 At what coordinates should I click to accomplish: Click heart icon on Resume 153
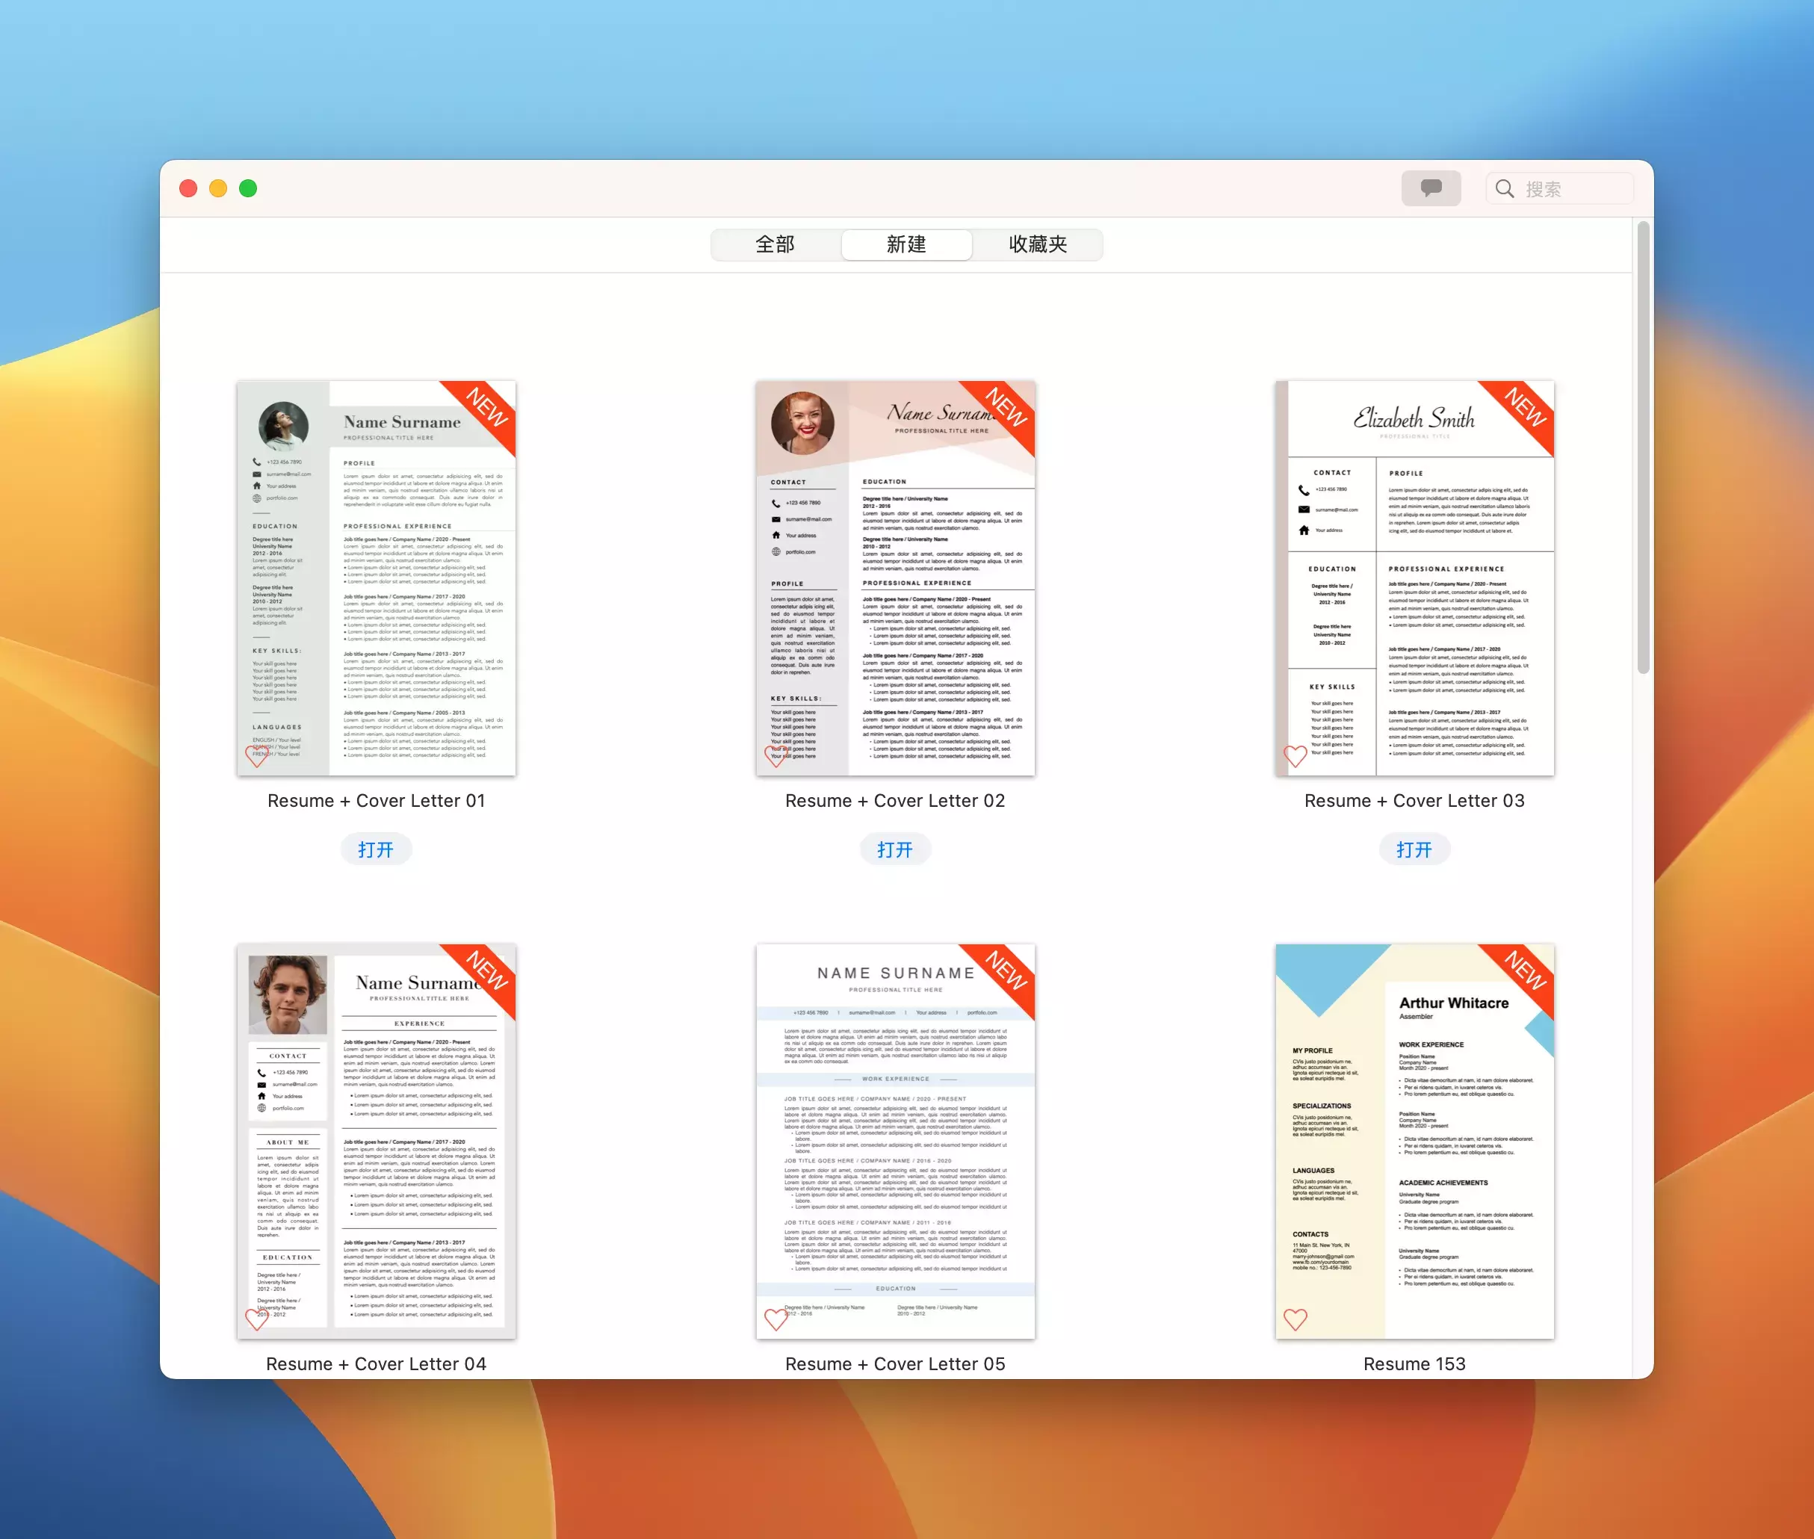(1295, 1319)
